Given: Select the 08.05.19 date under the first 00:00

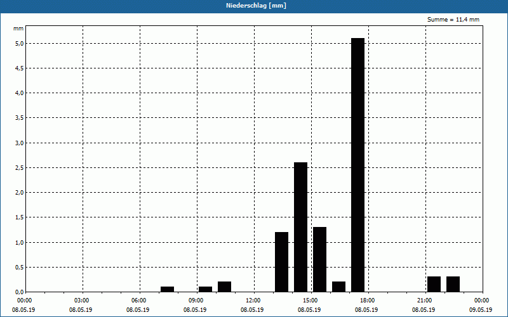Looking at the screenshot, I should pyautogui.click(x=23, y=310).
